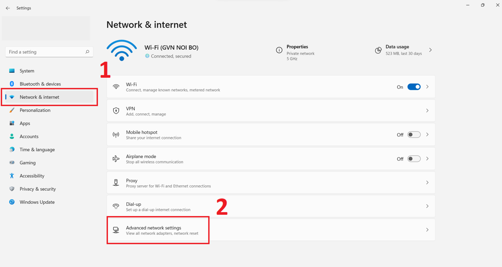Screen dimensions: 502x267
Task: Enable the Mobile hotspot toggle
Action: tap(414, 135)
